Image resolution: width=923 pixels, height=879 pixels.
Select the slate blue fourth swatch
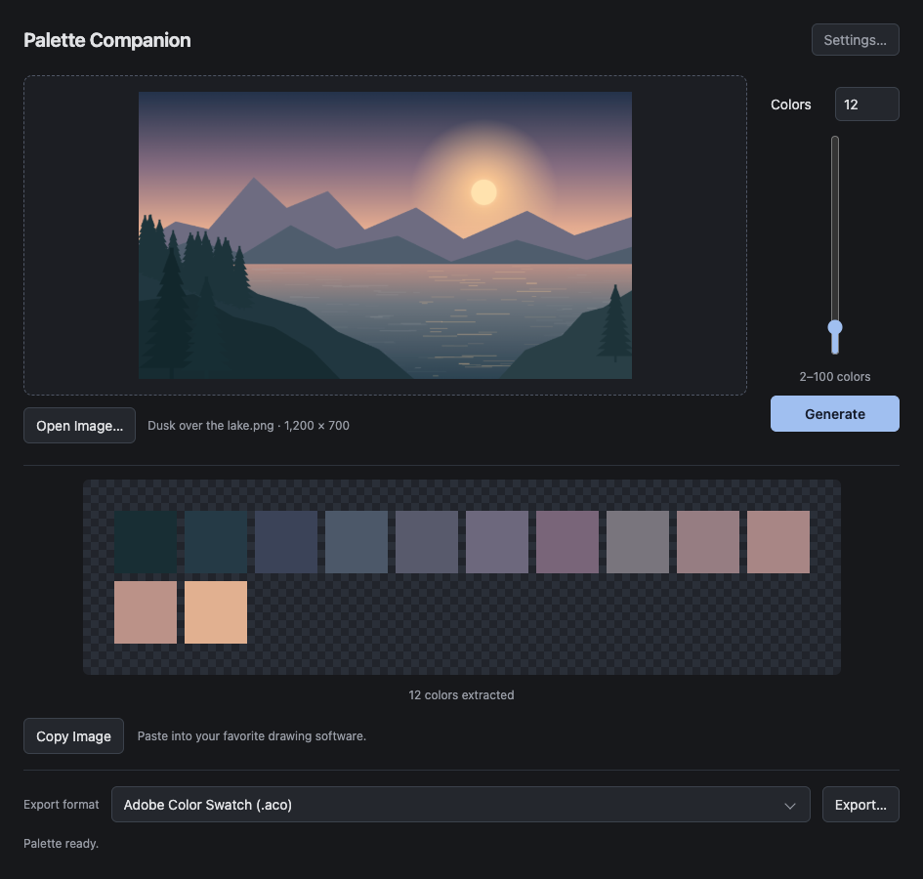pyautogui.click(x=357, y=542)
